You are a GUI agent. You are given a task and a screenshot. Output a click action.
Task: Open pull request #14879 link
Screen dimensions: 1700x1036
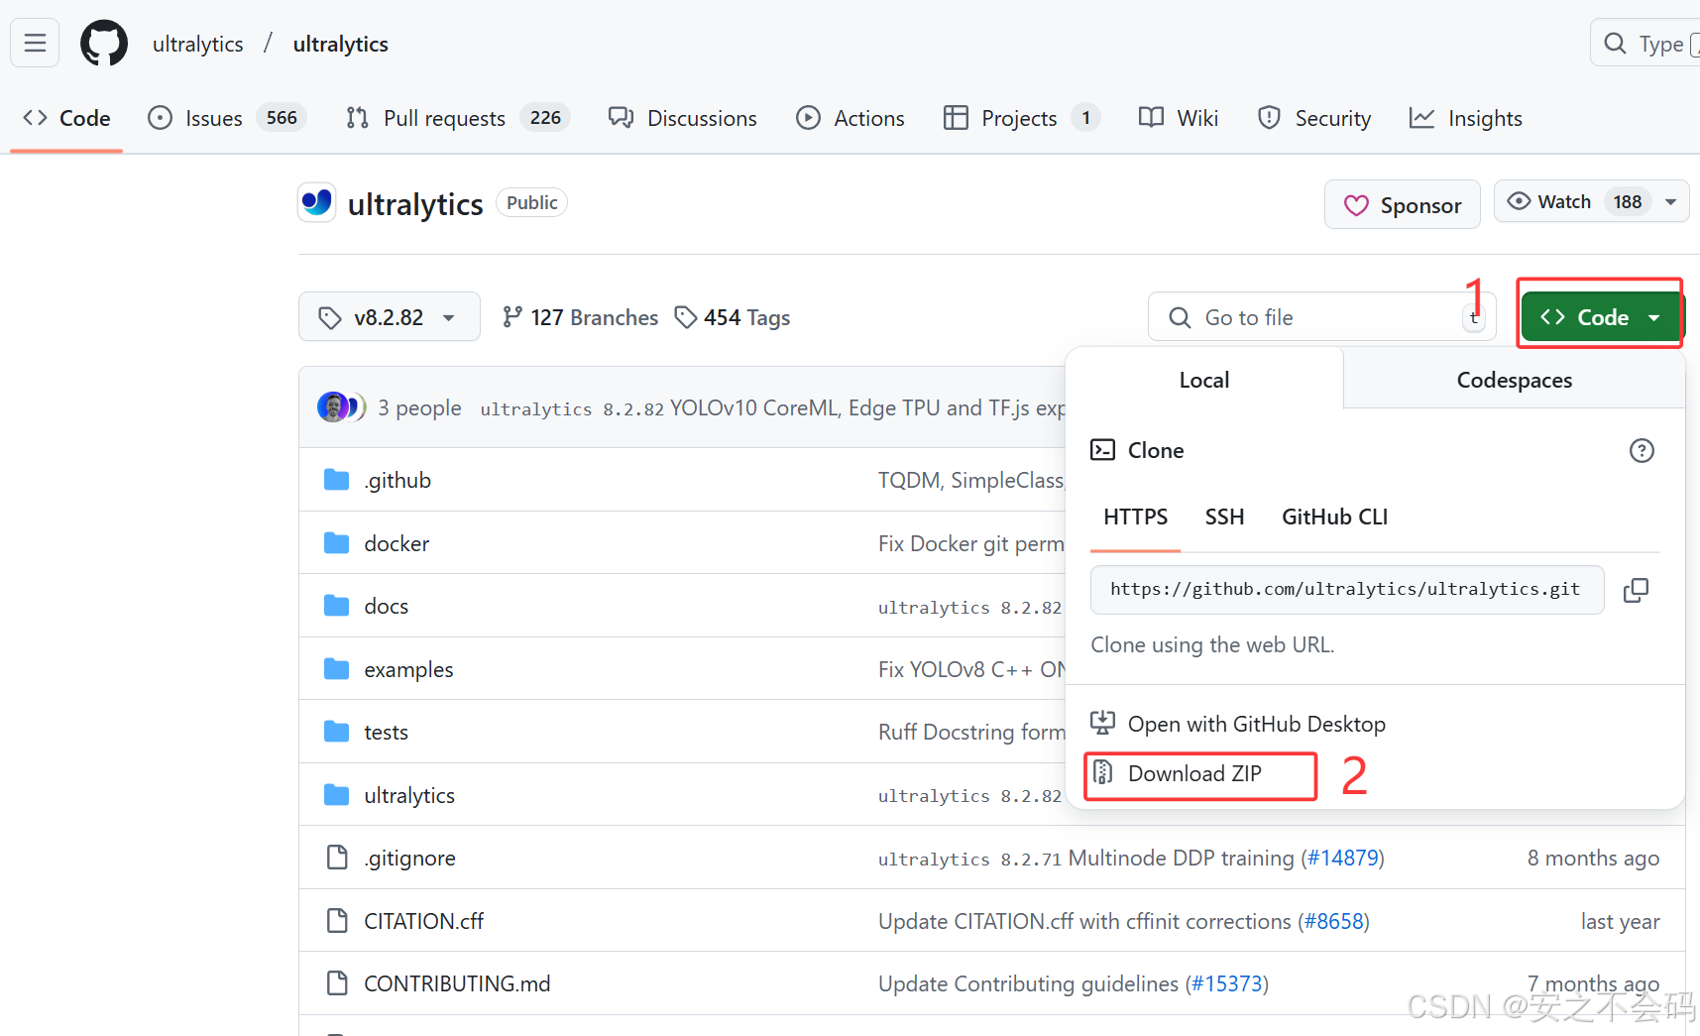(1343, 858)
